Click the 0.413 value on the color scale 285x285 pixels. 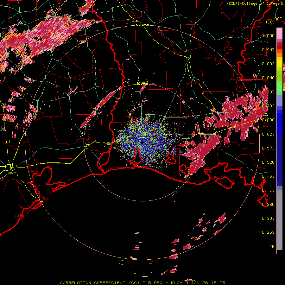click(268, 190)
